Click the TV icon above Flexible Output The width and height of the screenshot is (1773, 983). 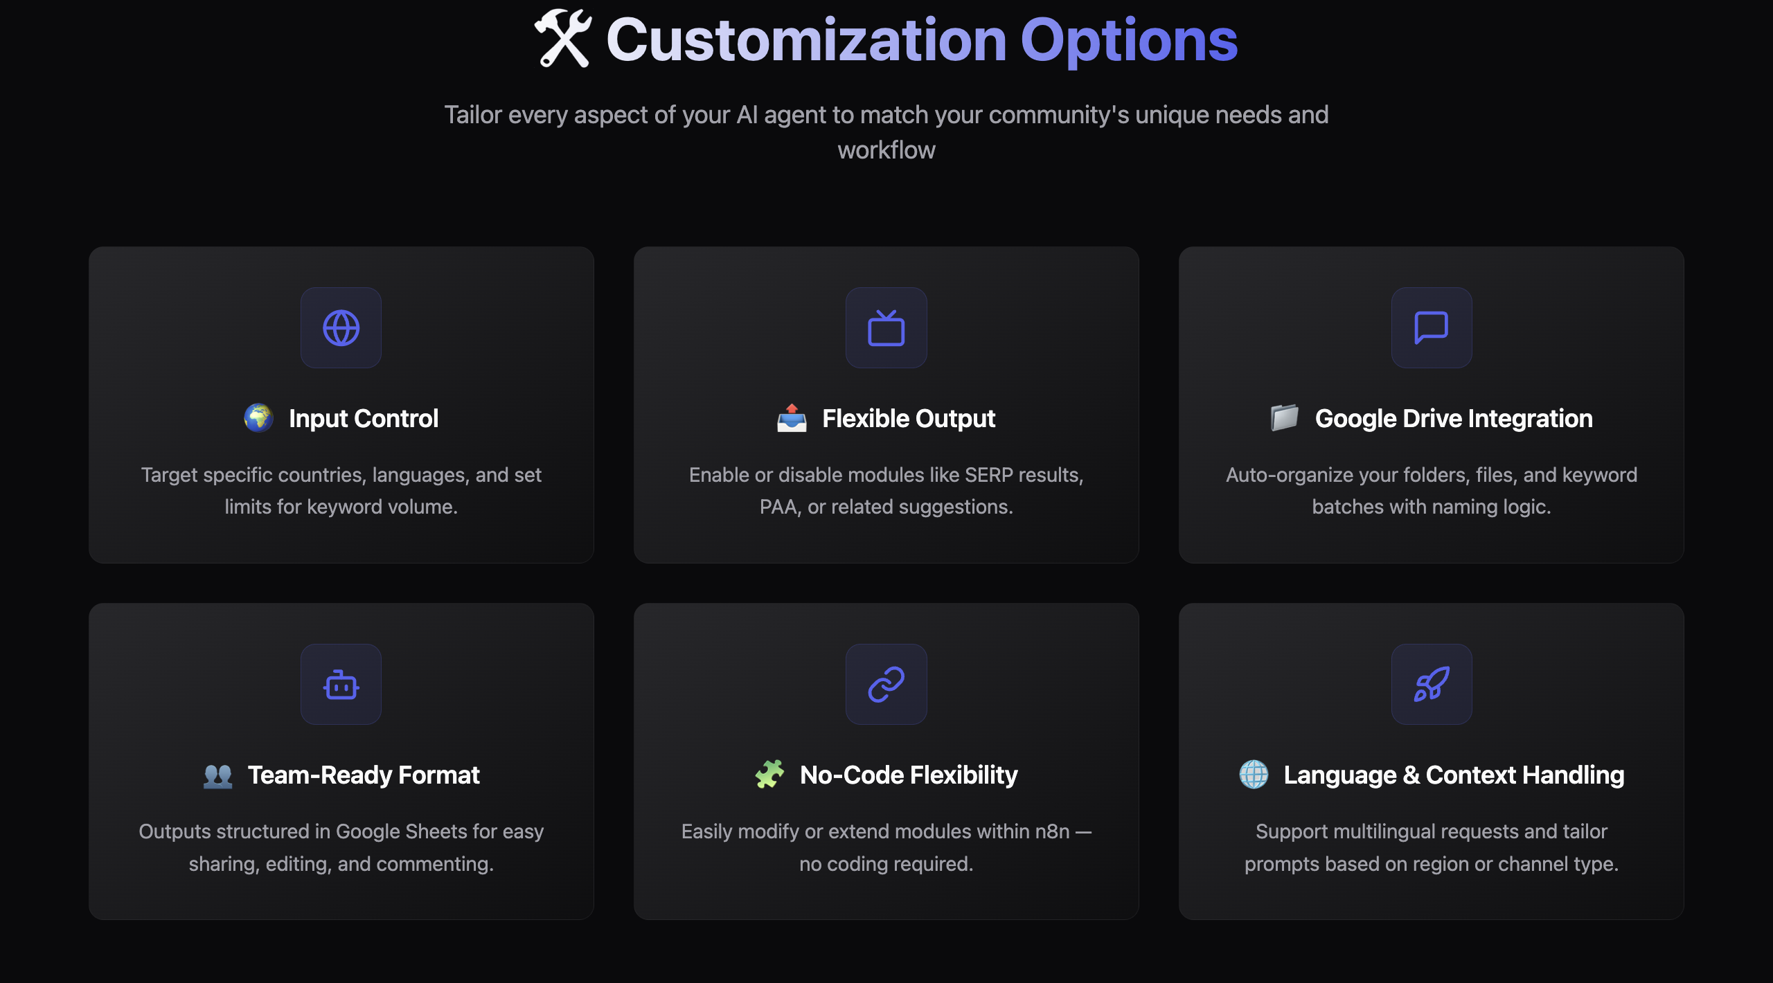click(x=886, y=327)
